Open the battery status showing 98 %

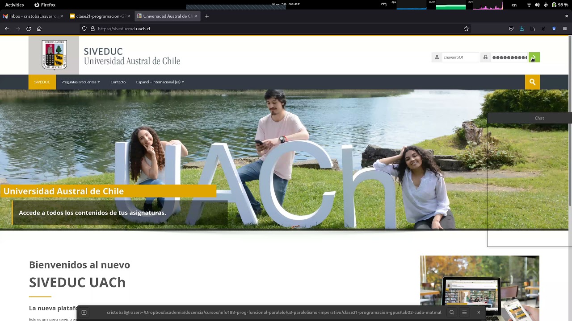click(560, 5)
